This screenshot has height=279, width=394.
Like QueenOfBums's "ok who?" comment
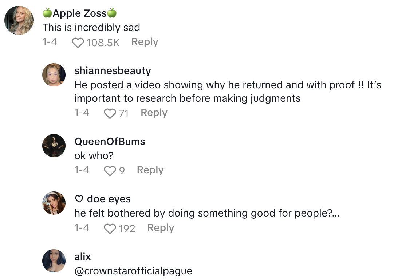[x=110, y=171]
